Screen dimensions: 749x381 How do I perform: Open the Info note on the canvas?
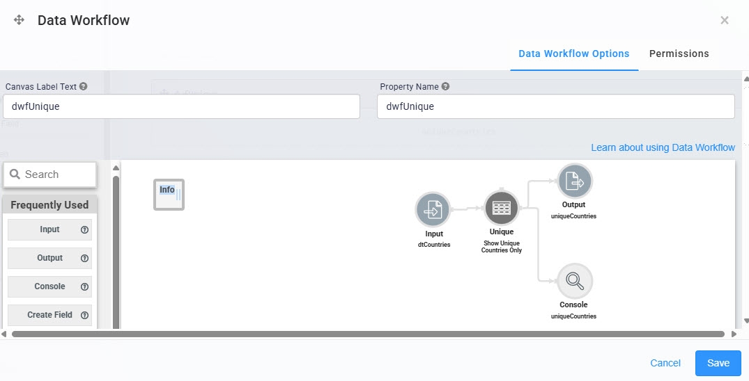[x=169, y=195]
